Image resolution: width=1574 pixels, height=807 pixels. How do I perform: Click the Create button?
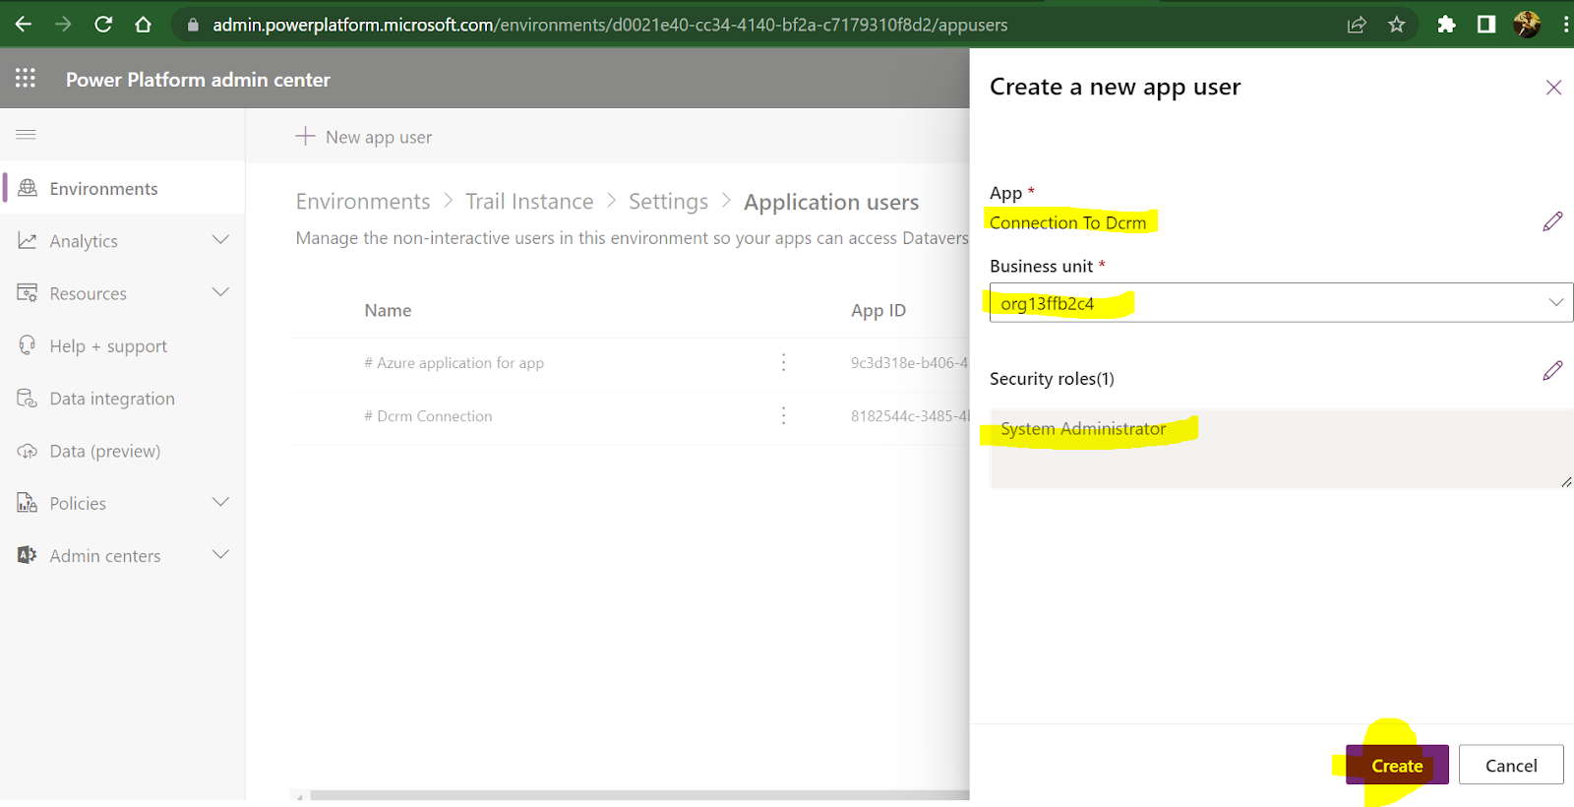(1397, 765)
